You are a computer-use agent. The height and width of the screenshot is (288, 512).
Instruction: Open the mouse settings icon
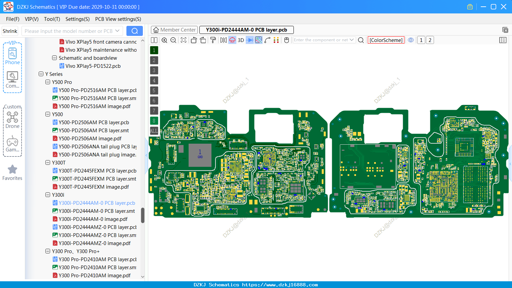point(286,40)
